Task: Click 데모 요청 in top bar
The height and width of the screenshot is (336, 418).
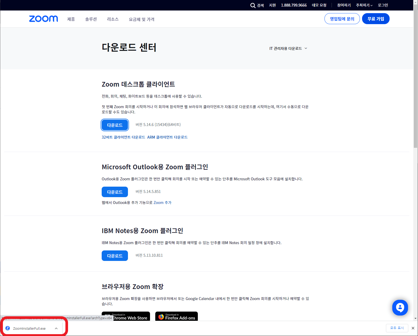Action: [x=319, y=5]
